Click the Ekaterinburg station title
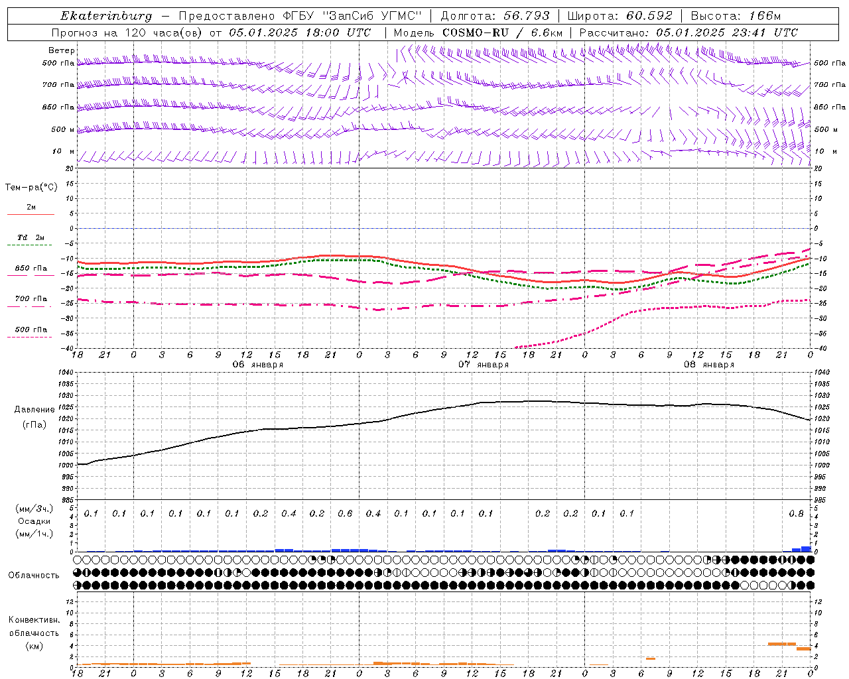Screen dimensions: 849x679 click(x=106, y=16)
